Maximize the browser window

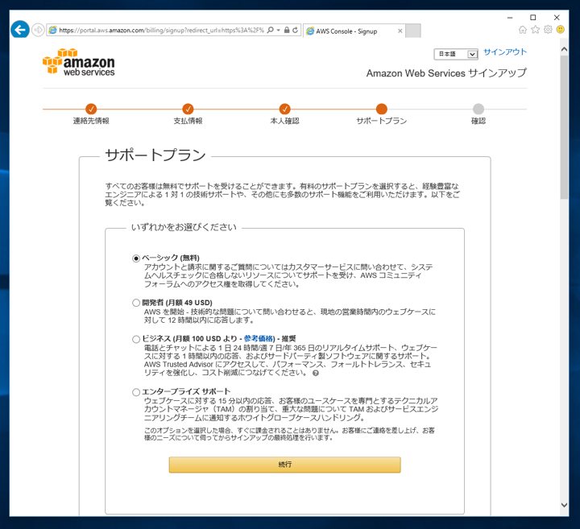(x=532, y=18)
